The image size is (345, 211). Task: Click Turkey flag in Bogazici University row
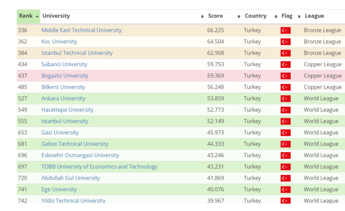coord(285,76)
